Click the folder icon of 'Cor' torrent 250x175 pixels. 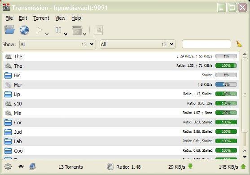(8, 122)
